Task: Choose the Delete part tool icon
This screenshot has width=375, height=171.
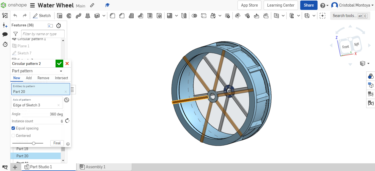Action: [x=227, y=16]
